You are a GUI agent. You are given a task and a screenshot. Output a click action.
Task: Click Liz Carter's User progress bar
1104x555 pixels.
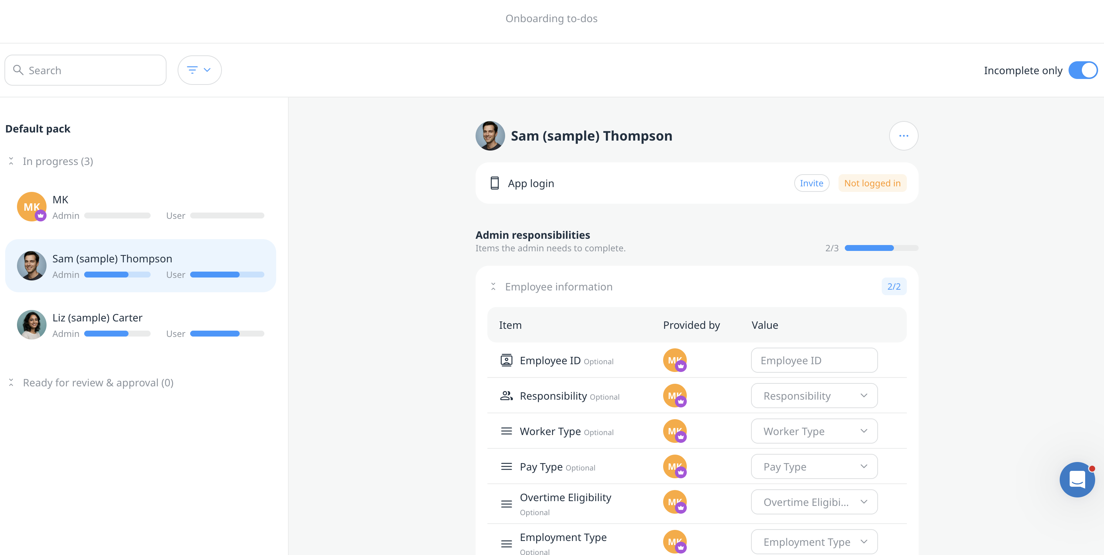click(x=227, y=334)
